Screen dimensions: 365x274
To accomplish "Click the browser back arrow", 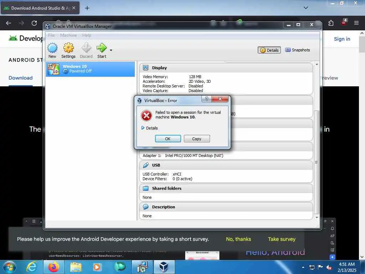I will pos(9,23).
